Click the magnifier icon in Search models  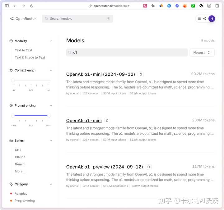click(x=46, y=19)
